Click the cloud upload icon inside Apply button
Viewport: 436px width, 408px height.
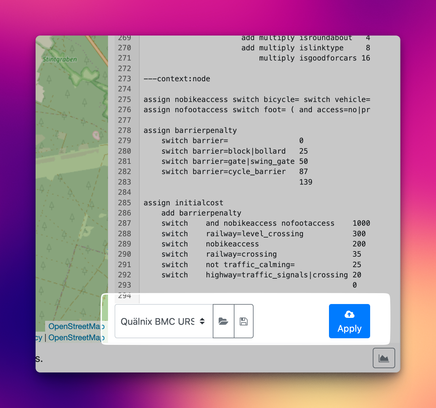(x=349, y=315)
